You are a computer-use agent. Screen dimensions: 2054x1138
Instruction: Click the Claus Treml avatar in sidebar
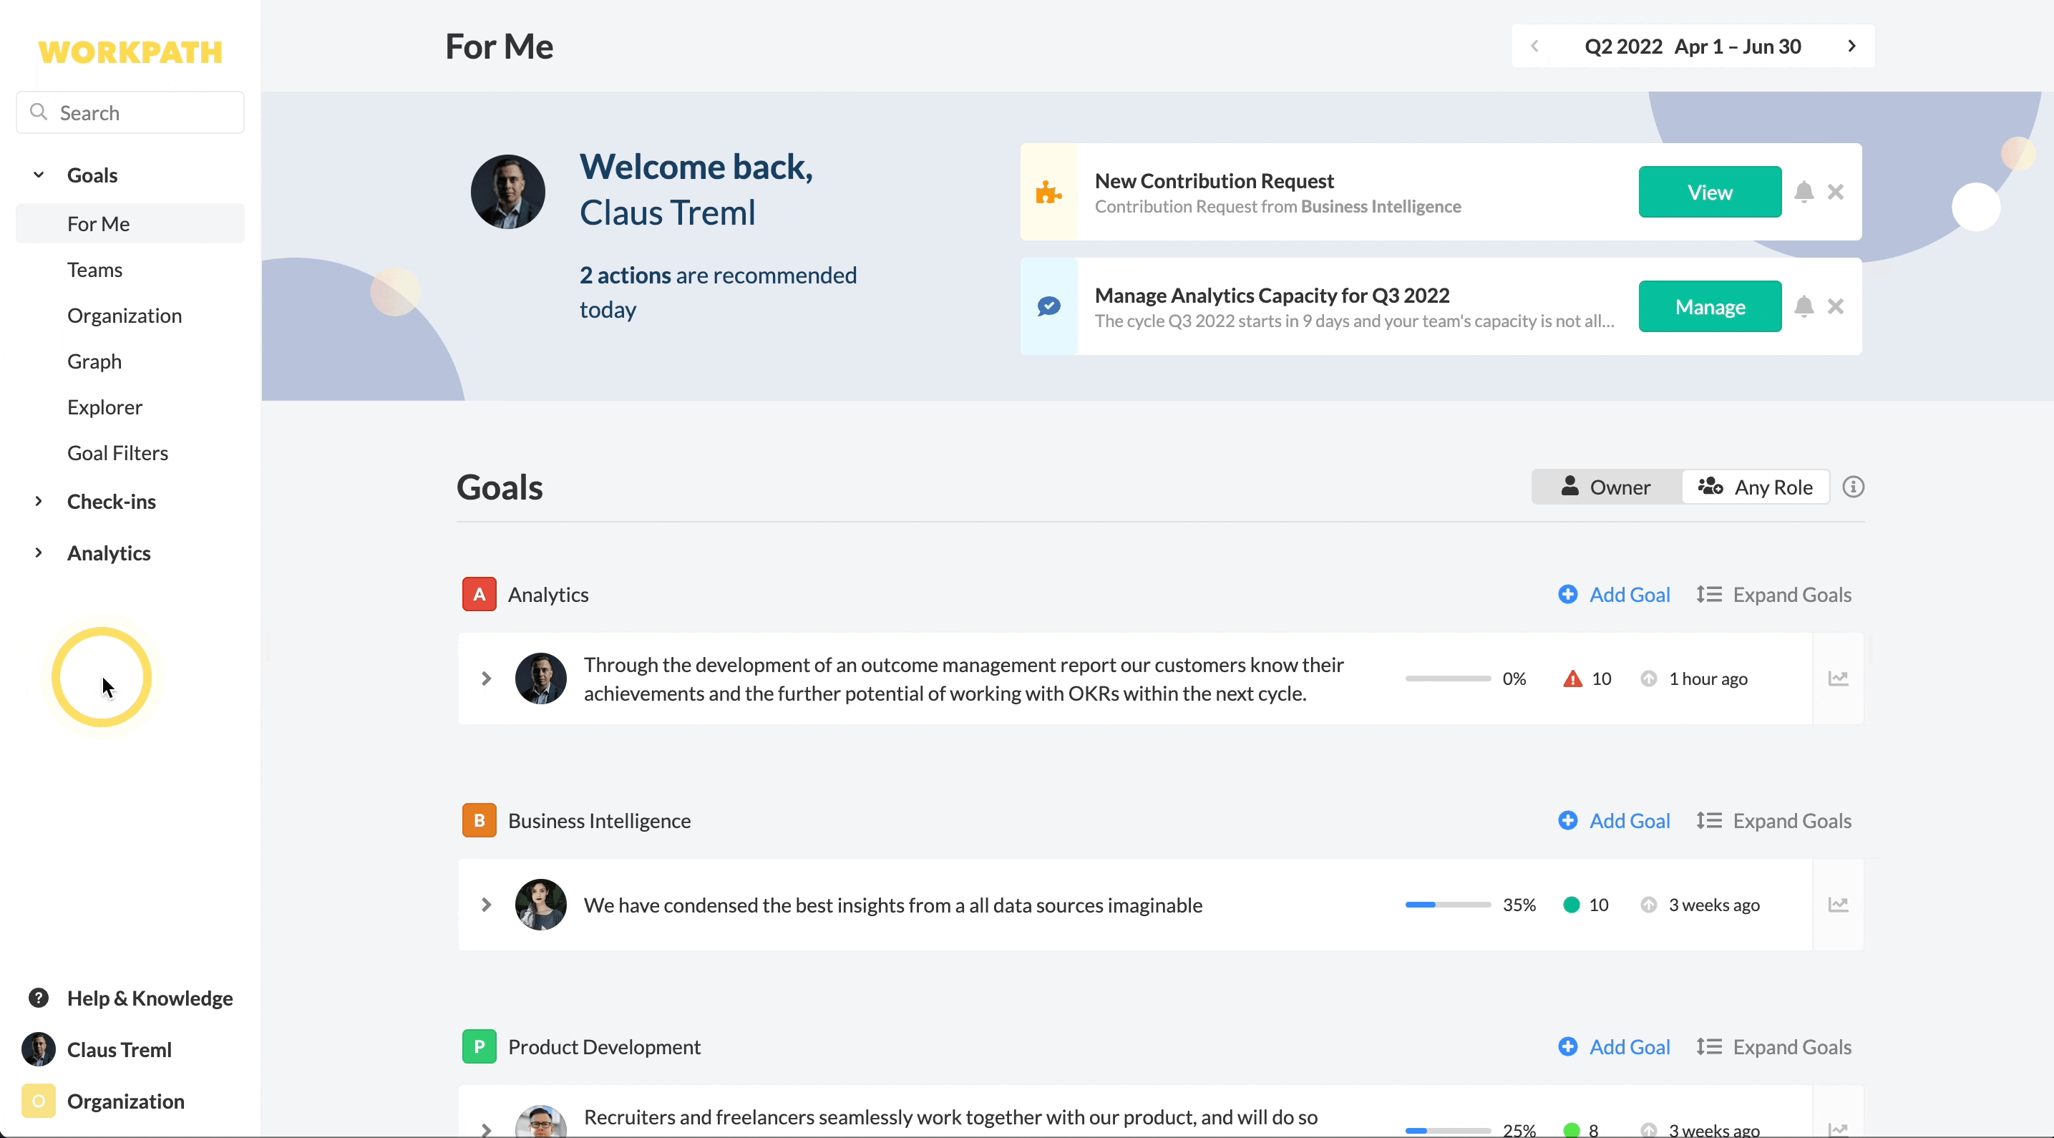(38, 1049)
